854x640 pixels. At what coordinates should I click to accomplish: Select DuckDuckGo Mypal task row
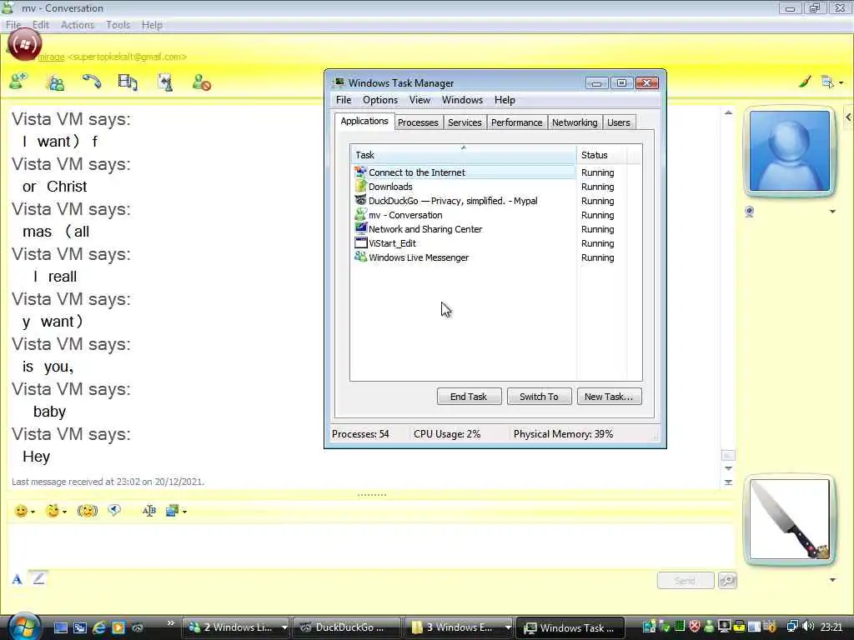point(464,201)
